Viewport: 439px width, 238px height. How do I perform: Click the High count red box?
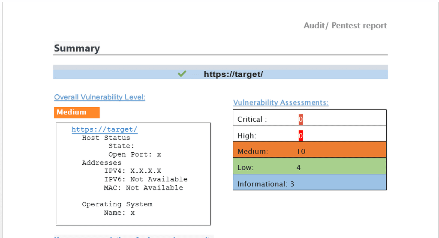point(301,136)
